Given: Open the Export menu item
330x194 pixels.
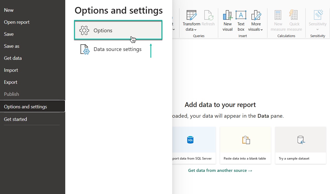Looking at the screenshot, I should 11,82.
